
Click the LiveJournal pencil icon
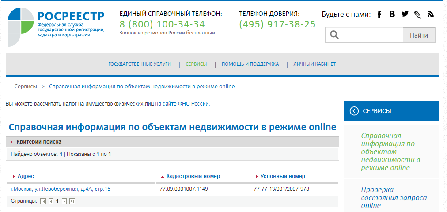point(417,14)
